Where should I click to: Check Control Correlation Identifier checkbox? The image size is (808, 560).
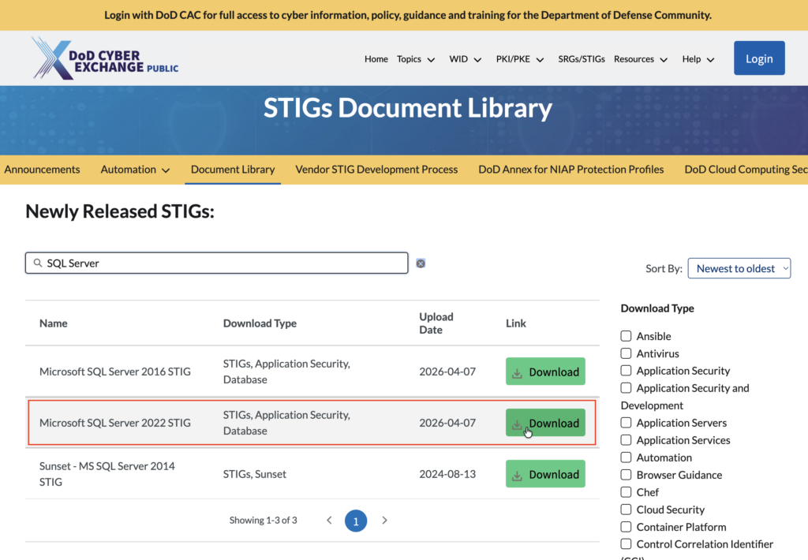click(x=626, y=544)
